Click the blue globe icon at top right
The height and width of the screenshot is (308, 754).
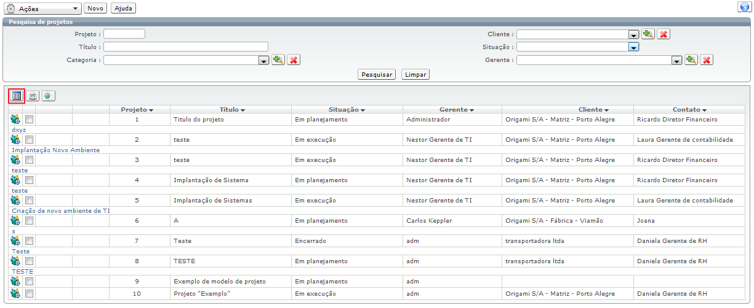point(743,7)
